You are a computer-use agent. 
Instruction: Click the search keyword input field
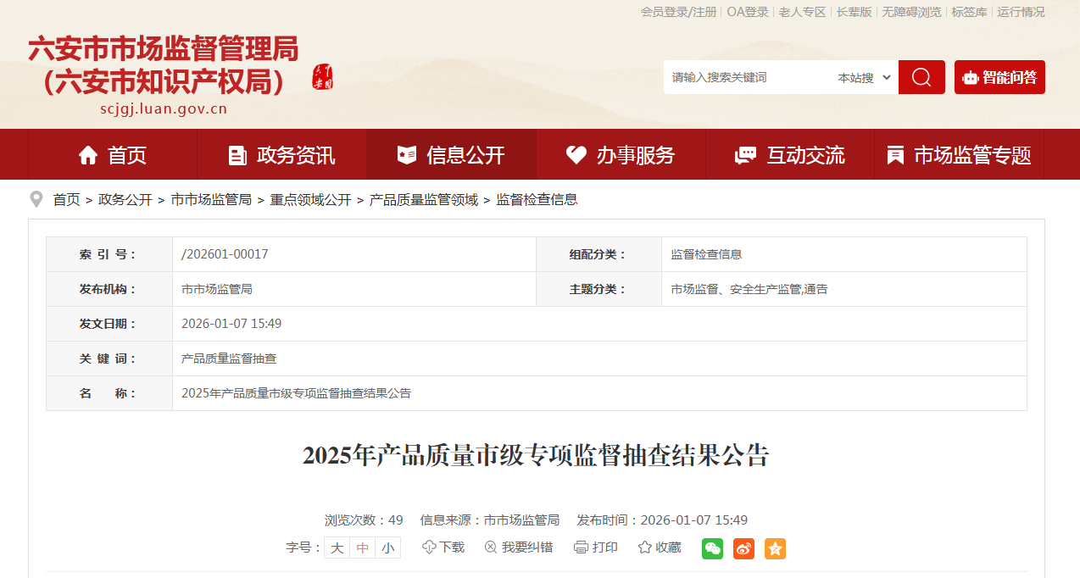point(746,77)
